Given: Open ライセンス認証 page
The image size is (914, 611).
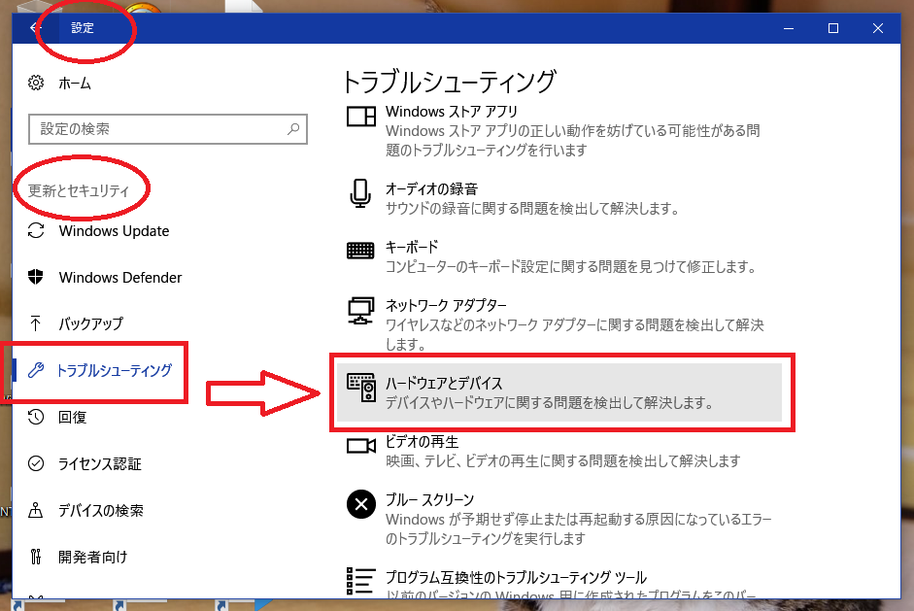Looking at the screenshot, I should [100, 463].
